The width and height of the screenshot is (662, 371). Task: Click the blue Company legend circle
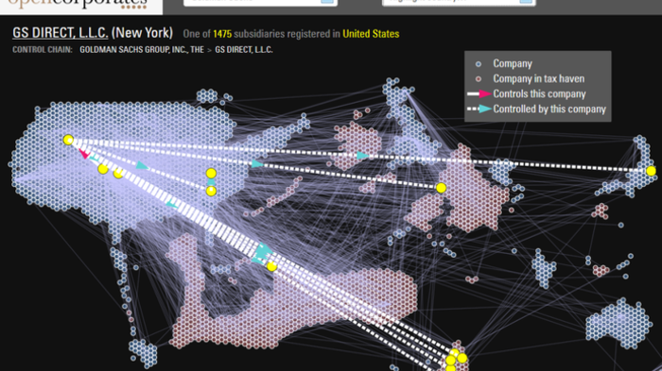479,64
